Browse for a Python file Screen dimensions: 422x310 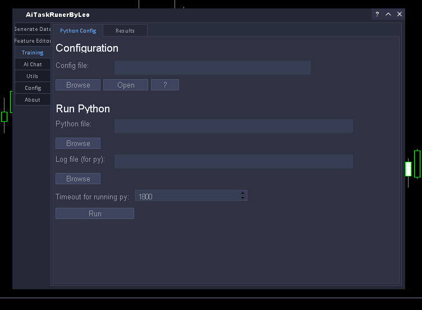tap(78, 143)
